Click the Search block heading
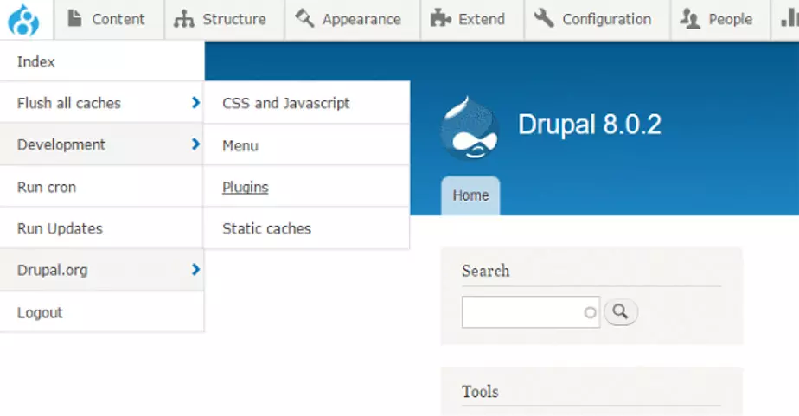Screen dimensions: 799x416 486,271
